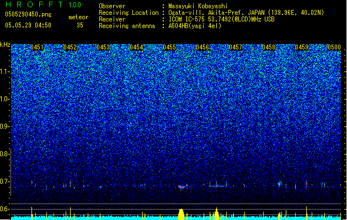The height and width of the screenshot is (220, 347).
Task: Select the file name 0505290450.png
Action: coord(28,15)
